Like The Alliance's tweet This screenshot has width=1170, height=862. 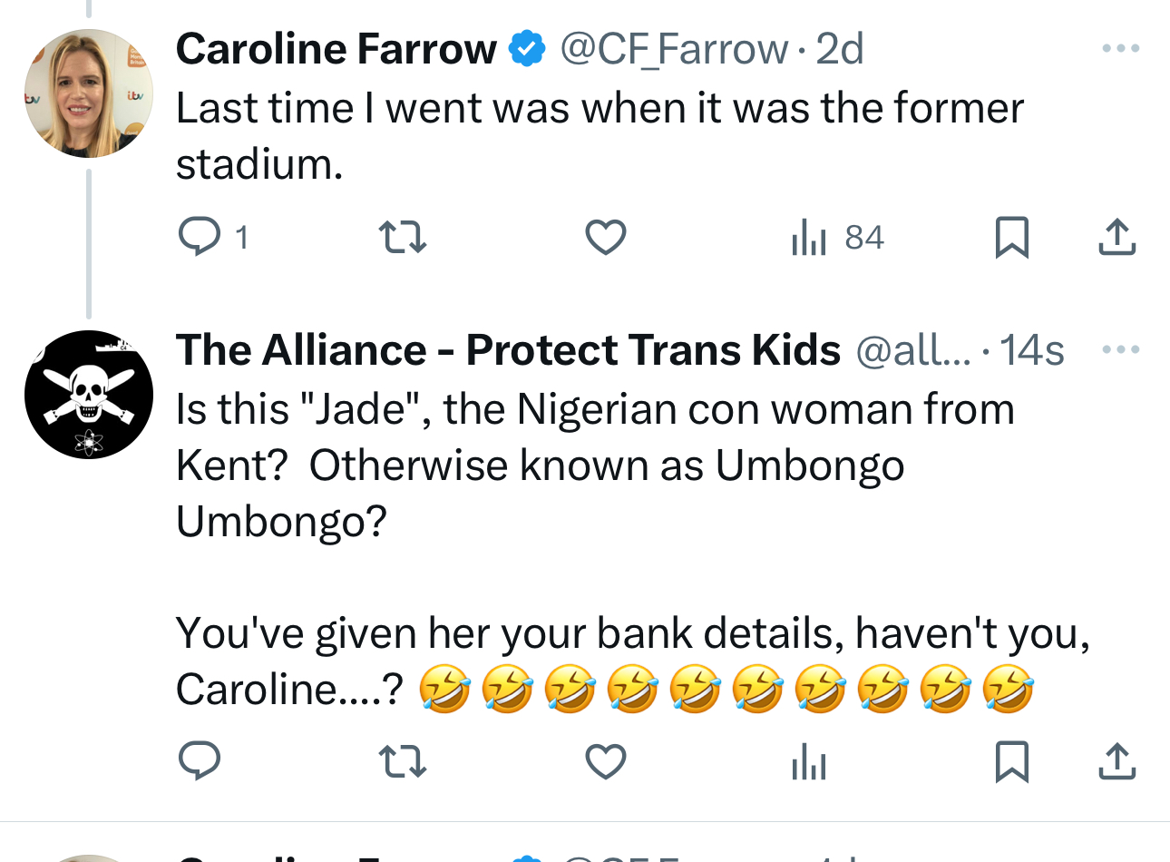pyautogui.click(x=605, y=761)
